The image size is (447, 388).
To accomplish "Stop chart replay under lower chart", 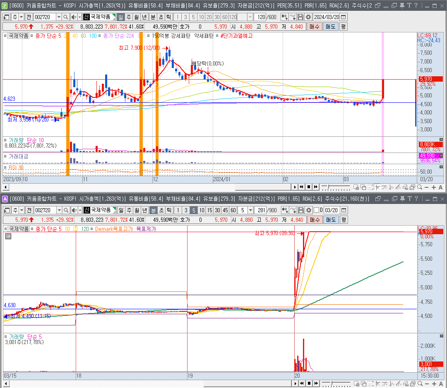I will 309,383.
